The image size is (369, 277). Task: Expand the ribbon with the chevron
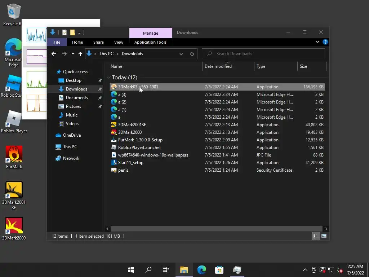click(317, 42)
